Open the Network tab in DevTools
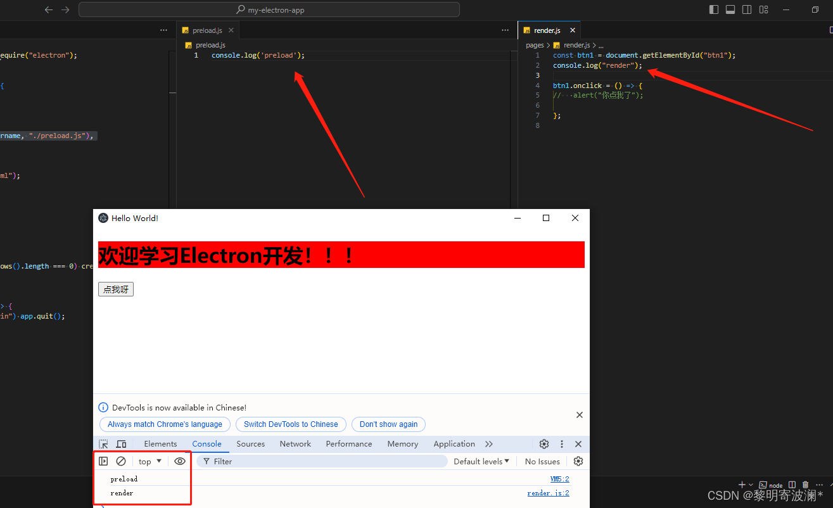Viewport: 833px width, 508px height. pos(295,444)
